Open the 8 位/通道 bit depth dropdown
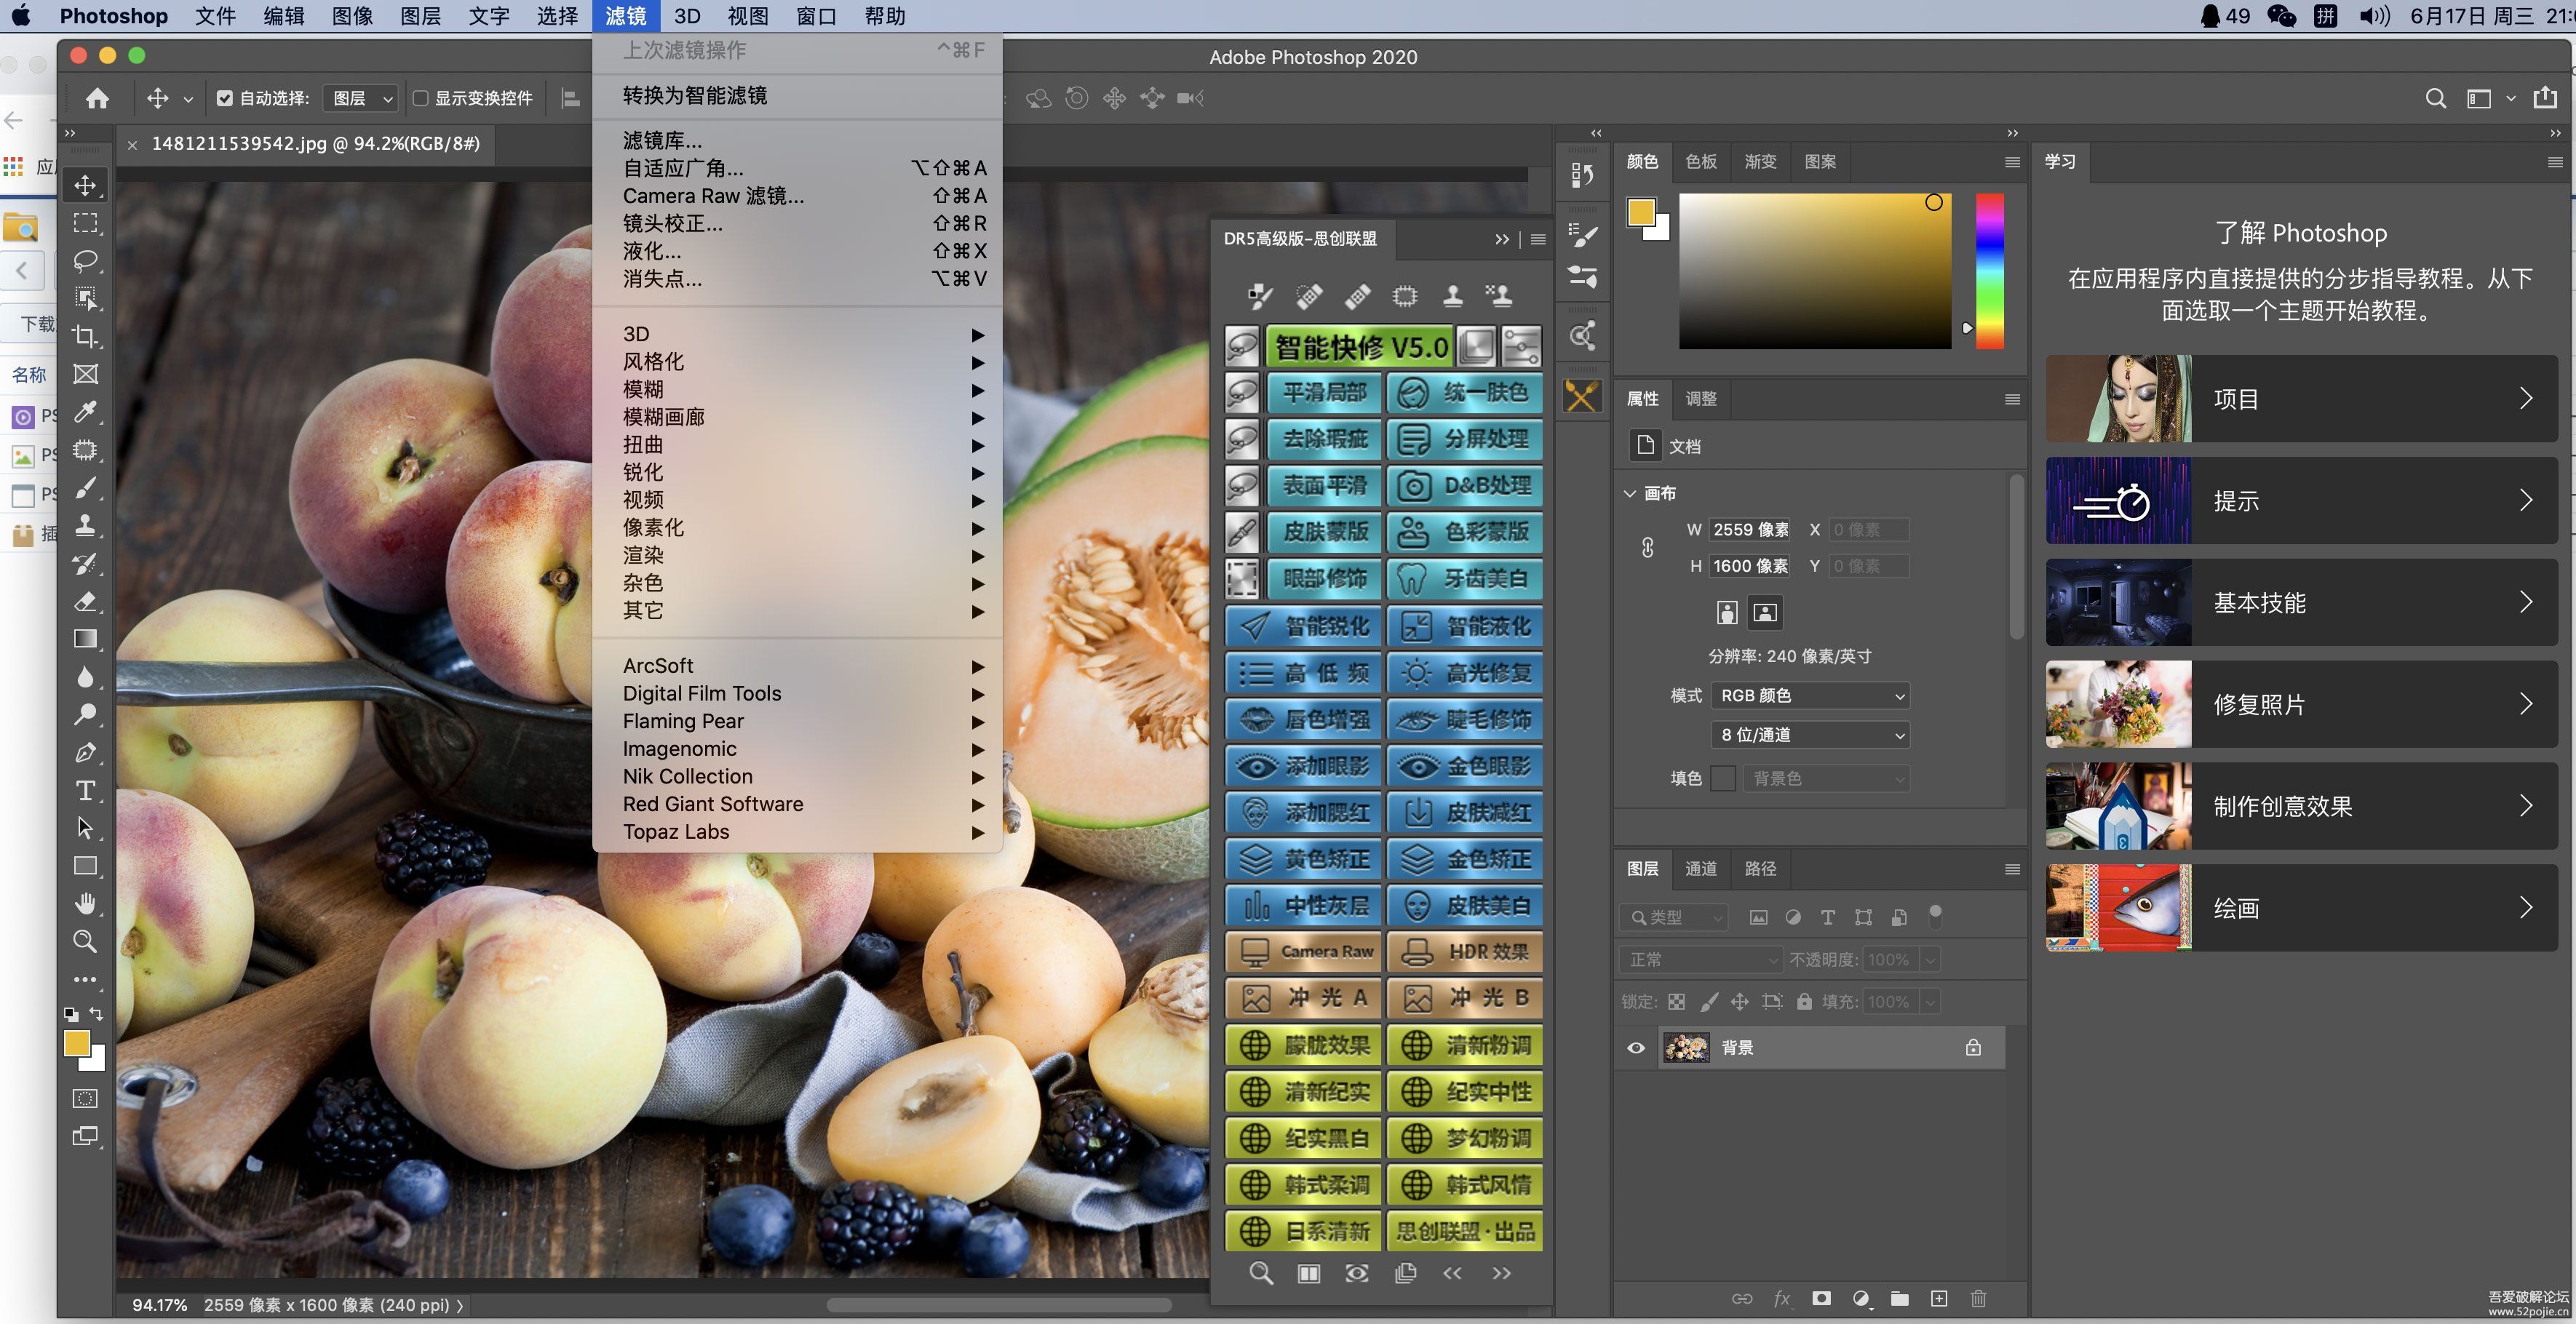This screenshot has width=2576, height=1324. 1810,735
